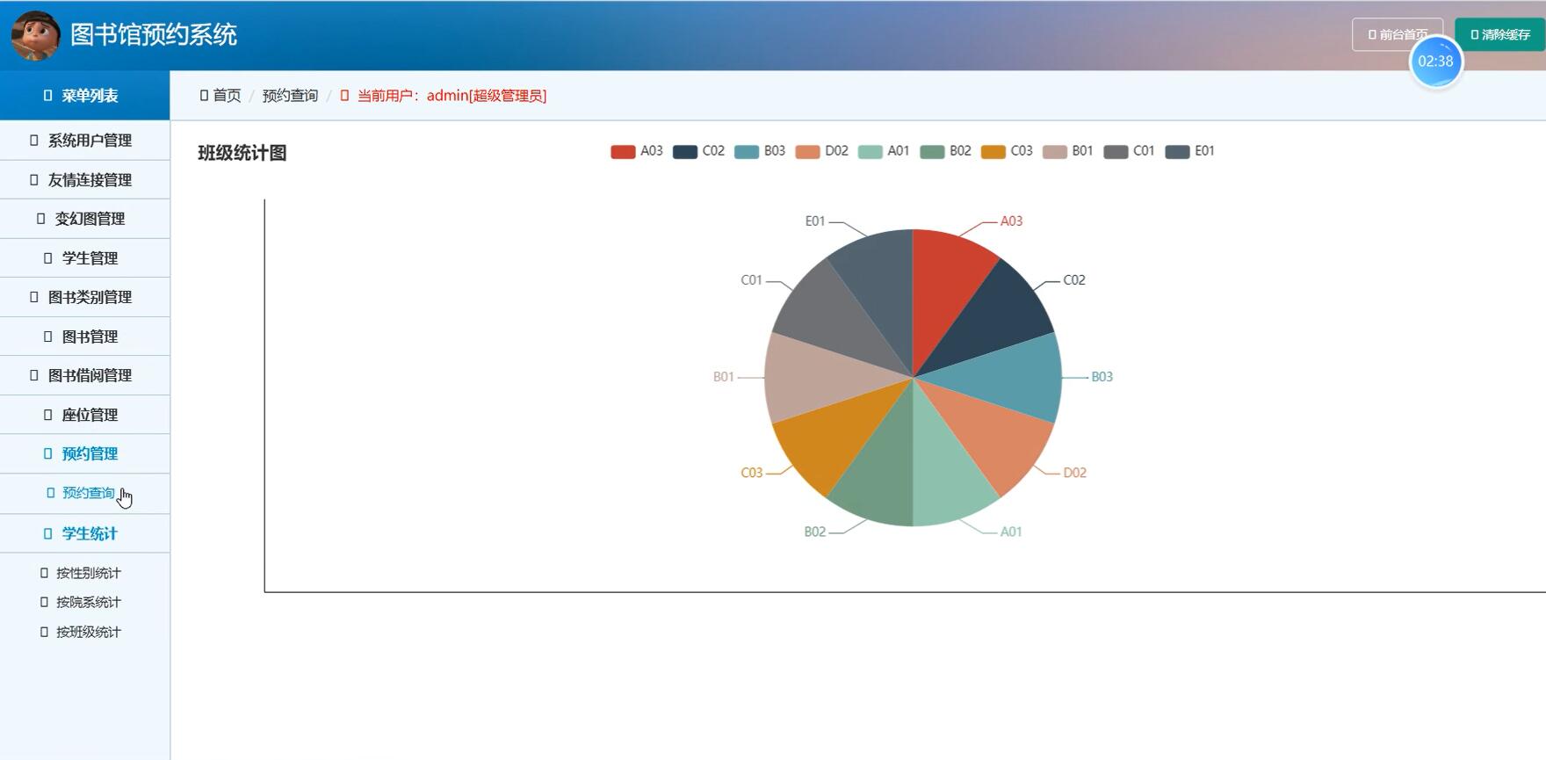Hide the E01 series via legend
1546x760 pixels.
pos(1190,151)
